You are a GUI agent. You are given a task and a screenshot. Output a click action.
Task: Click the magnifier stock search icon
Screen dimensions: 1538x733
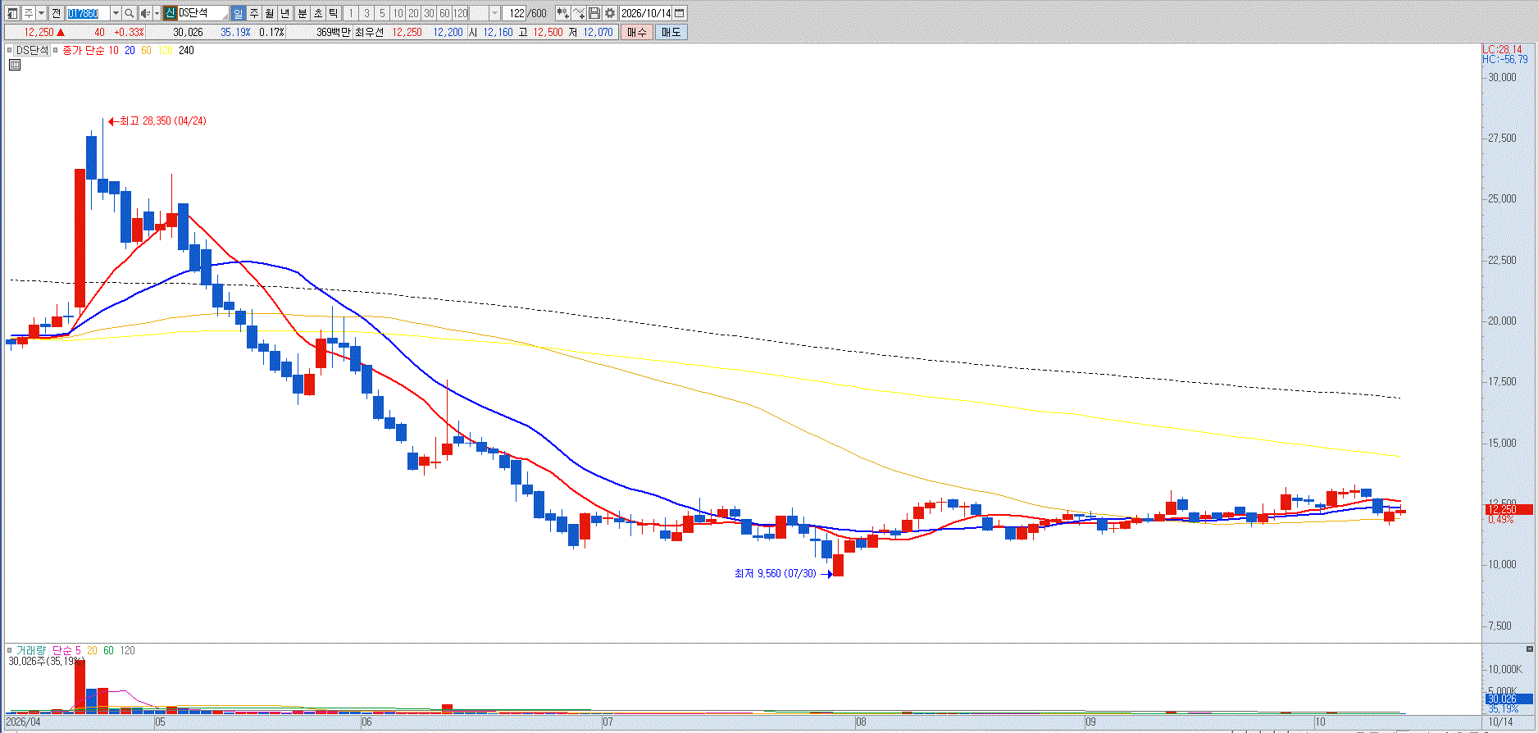point(129,13)
